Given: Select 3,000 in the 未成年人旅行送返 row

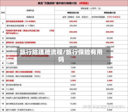Looking at the screenshot, I should 73,98.
